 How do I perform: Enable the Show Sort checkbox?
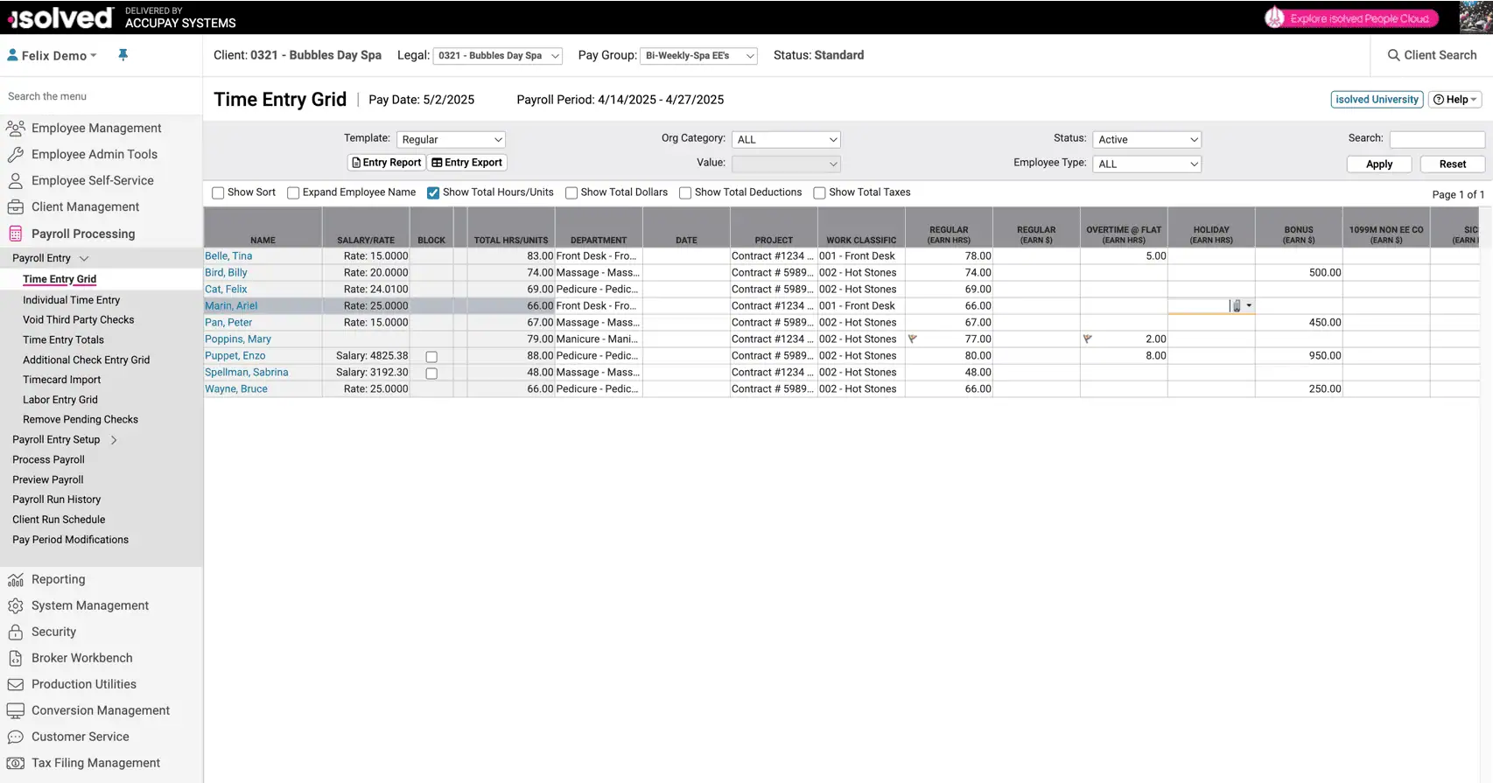pyautogui.click(x=218, y=193)
